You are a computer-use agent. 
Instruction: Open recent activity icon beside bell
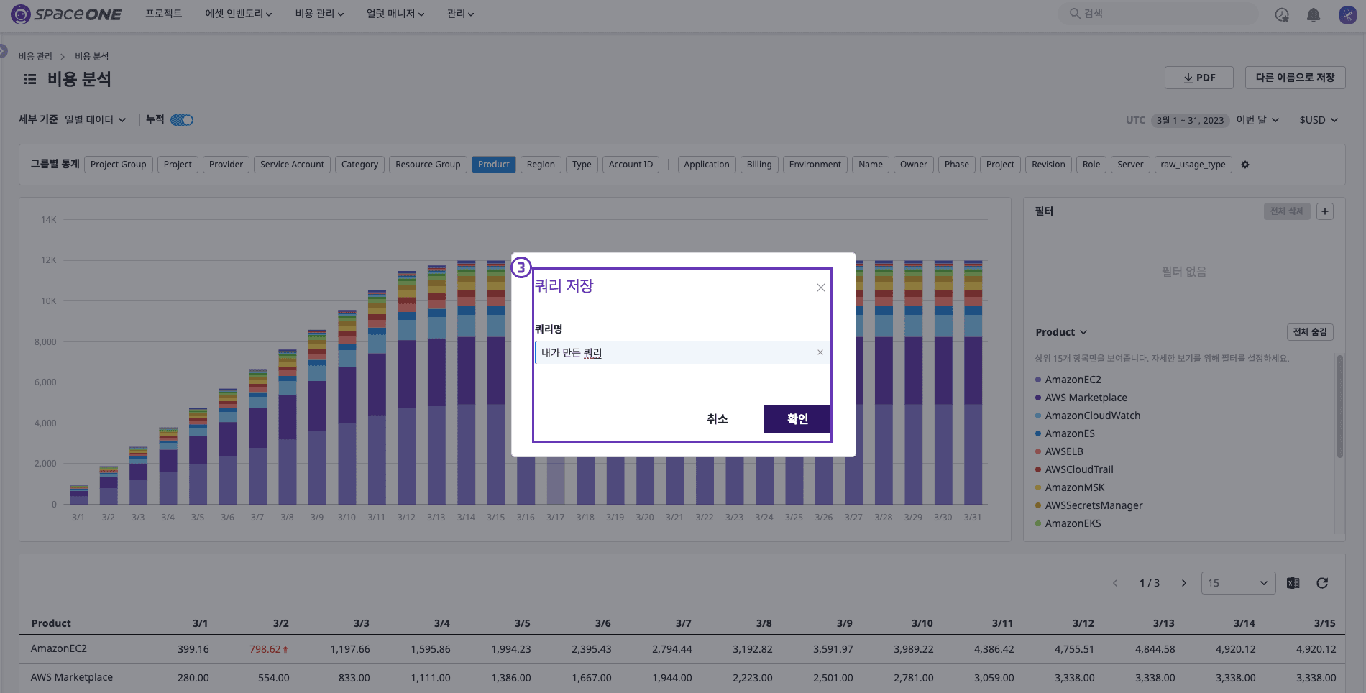(x=1282, y=14)
